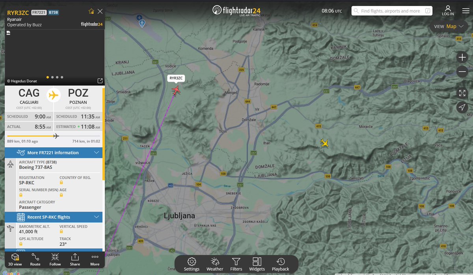Click the airport pin marker on map
The width and height of the screenshot is (473, 275).
click(x=142, y=23)
